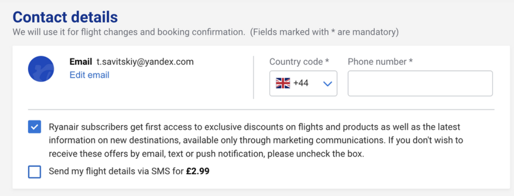Click the "Phone number *" field label
Screen dimensions: 514x196
tap(380, 61)
